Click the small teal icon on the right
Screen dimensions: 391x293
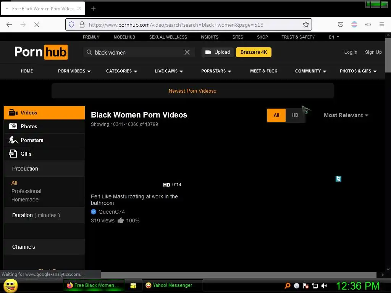point(338,179)
